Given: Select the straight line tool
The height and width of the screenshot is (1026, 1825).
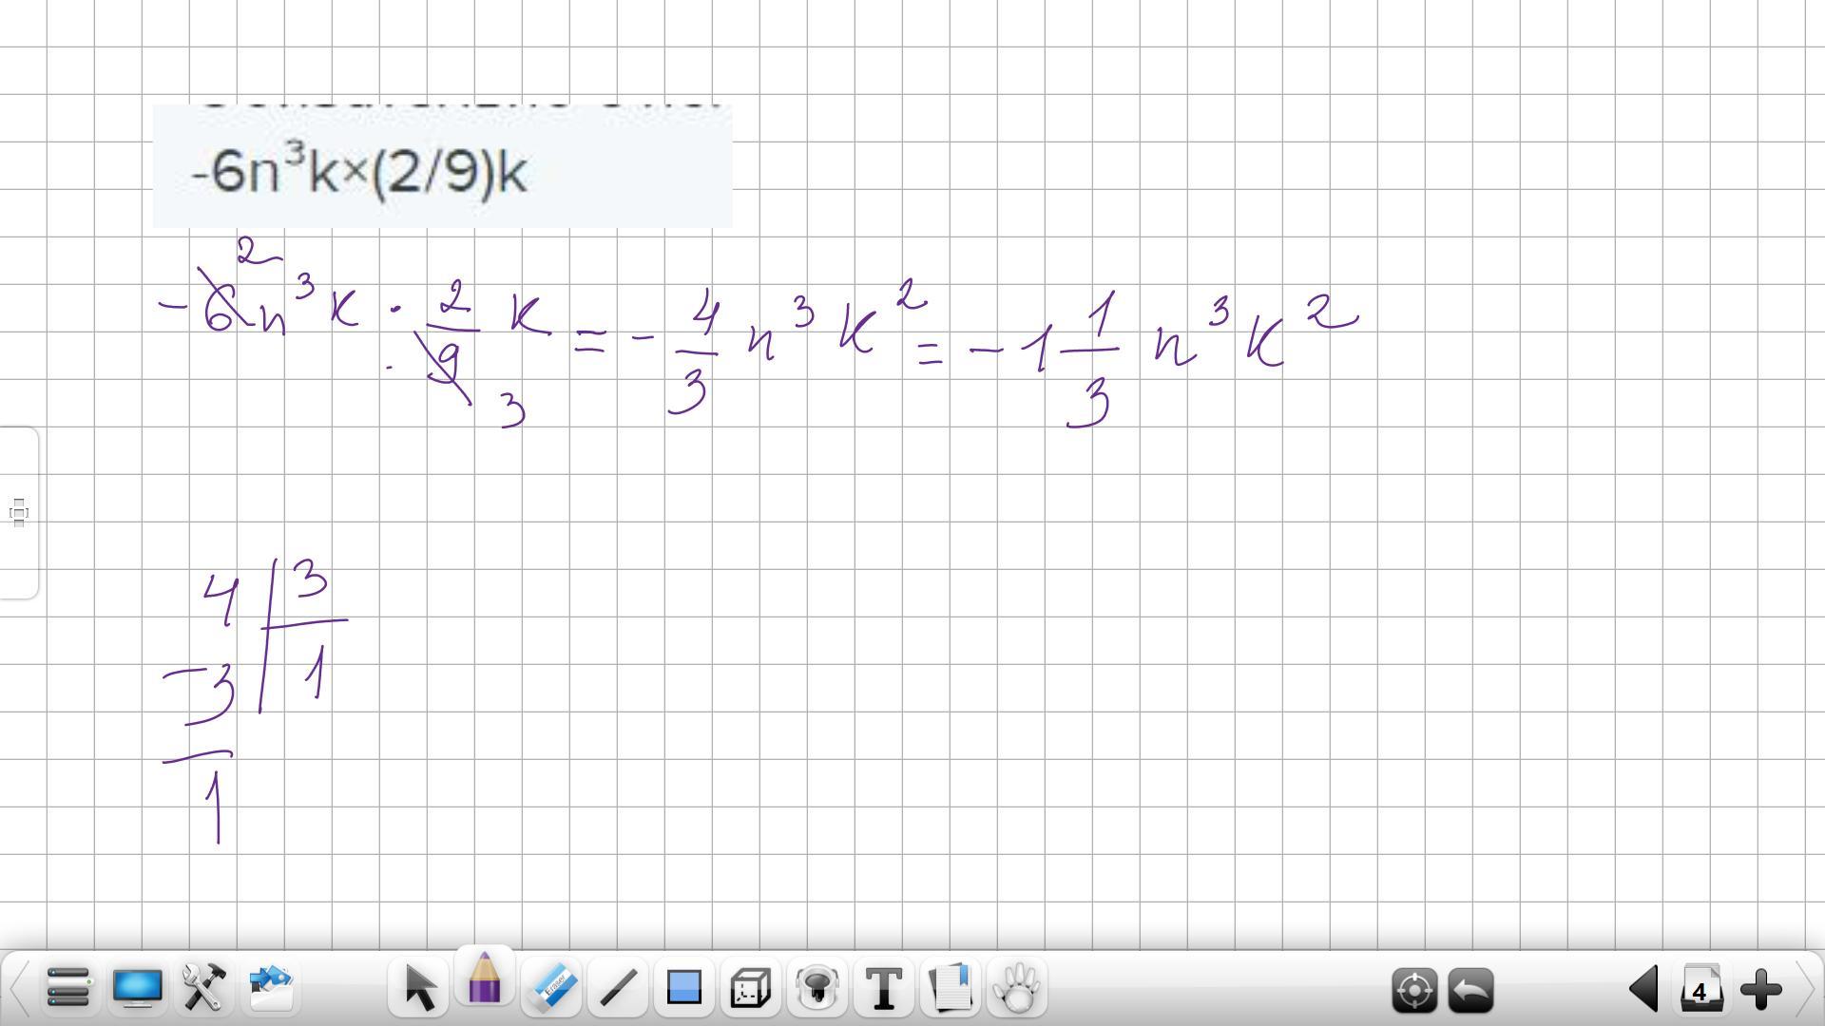Looking at the screenshot, I should coord(618,989).
